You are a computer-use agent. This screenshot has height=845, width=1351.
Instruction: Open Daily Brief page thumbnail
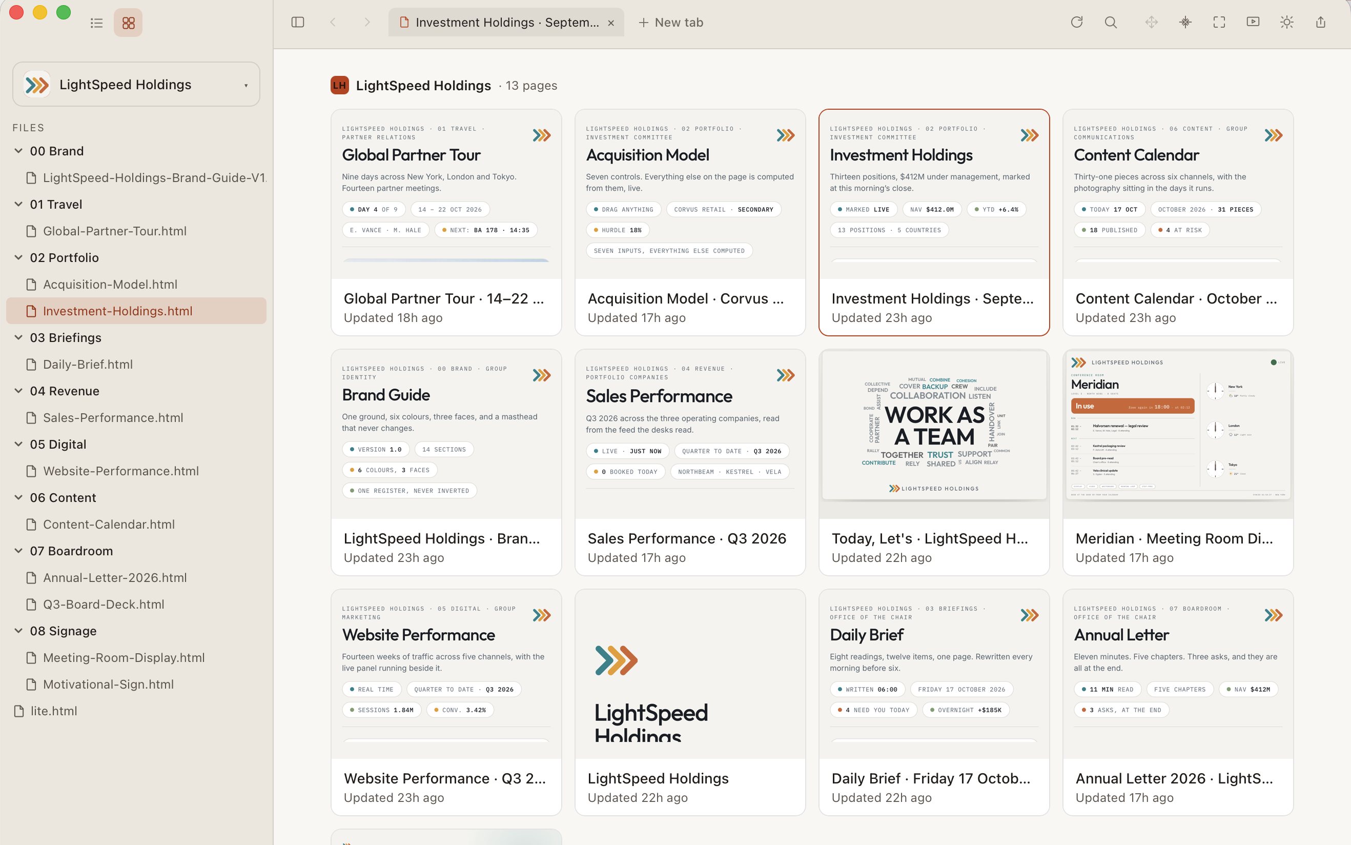[934, 675]
